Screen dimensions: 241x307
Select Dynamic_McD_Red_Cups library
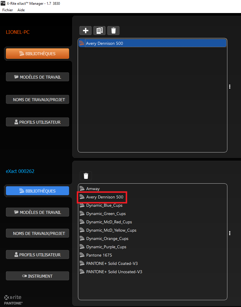pyautogui.click(x=153, y=222)
